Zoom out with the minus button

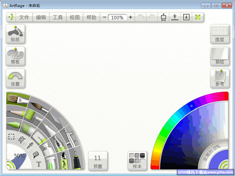tap(104, 17)
